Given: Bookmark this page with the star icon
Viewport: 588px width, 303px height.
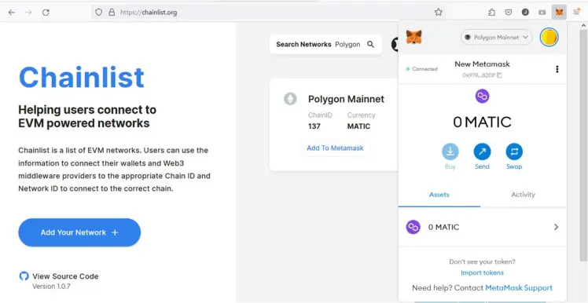Looking at the screenshot, I should 439,13.
